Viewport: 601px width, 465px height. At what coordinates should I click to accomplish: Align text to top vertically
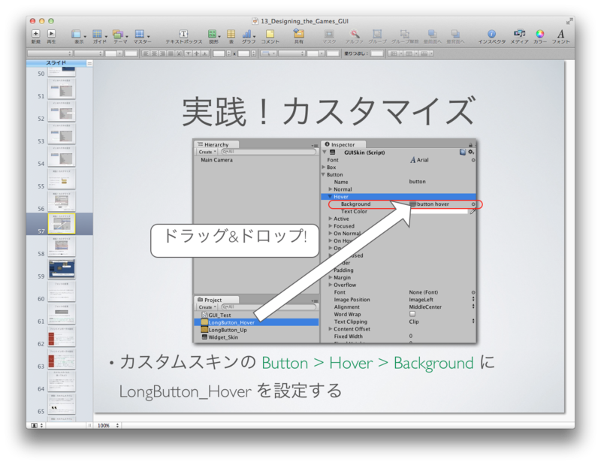tap(189, 53)
